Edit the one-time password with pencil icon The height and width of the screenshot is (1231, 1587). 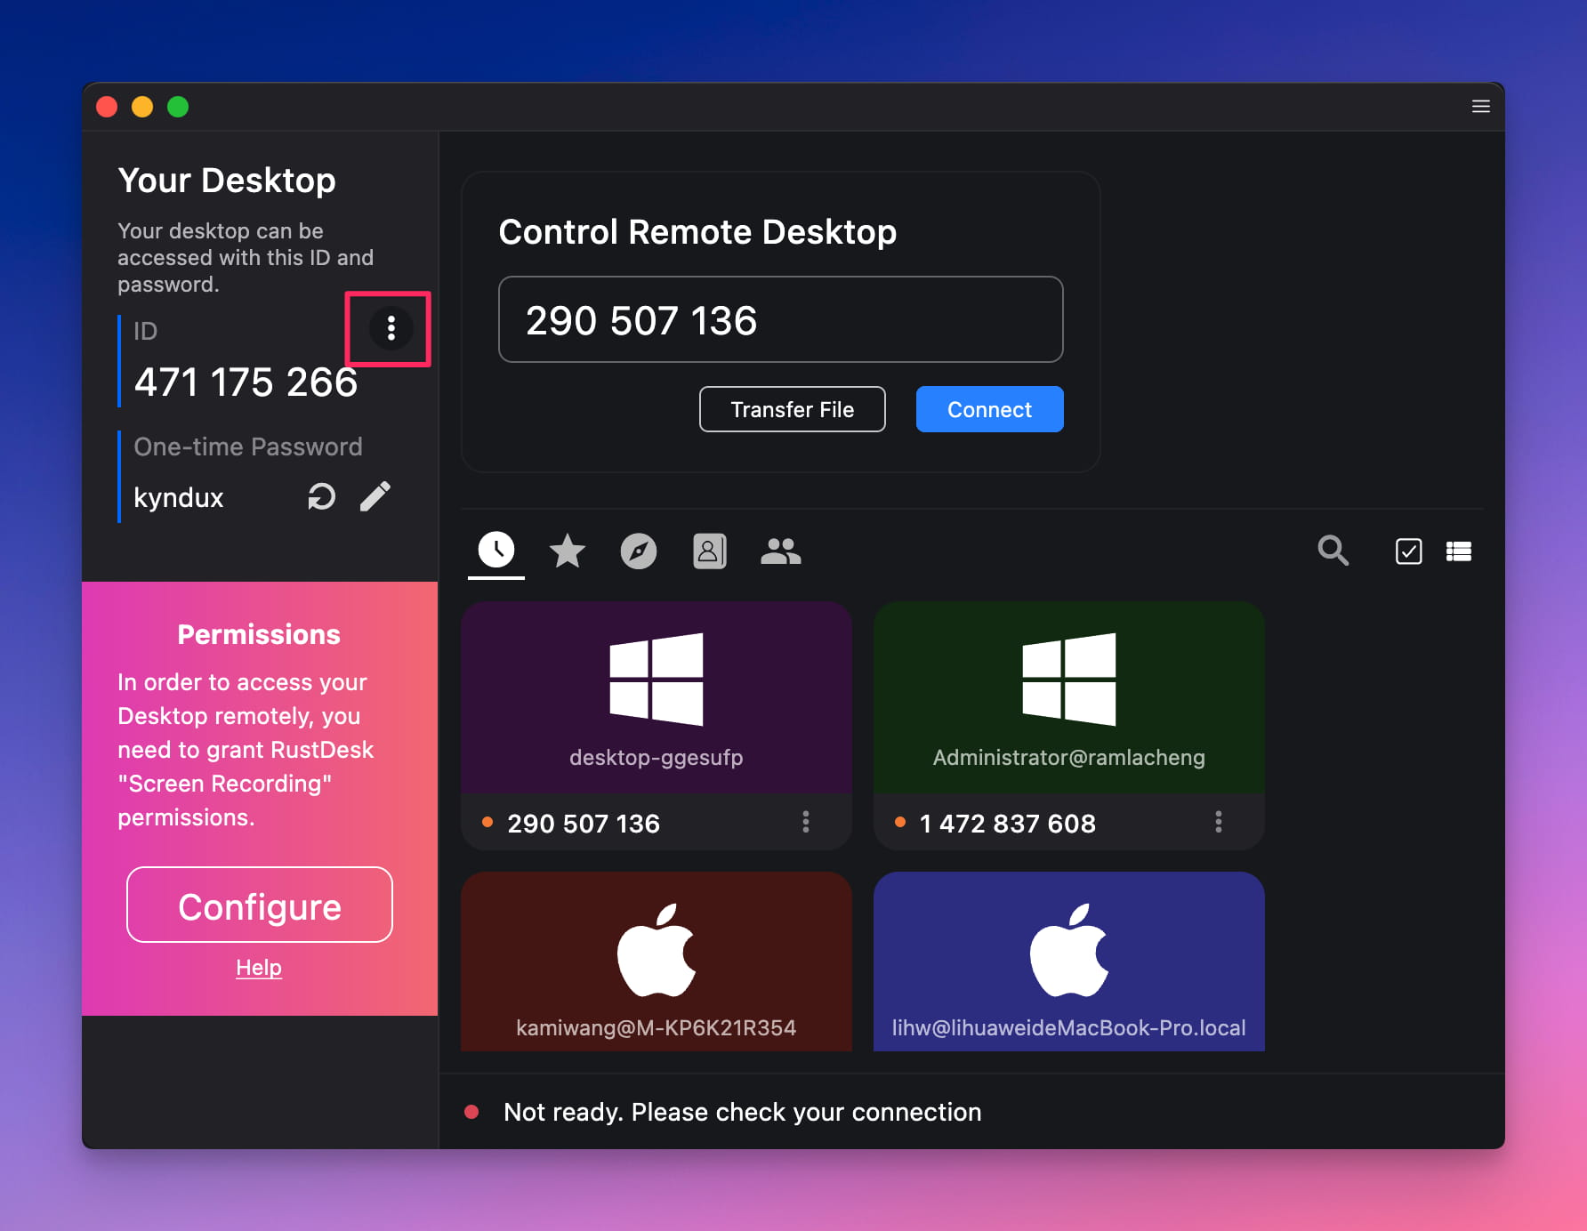375,496
